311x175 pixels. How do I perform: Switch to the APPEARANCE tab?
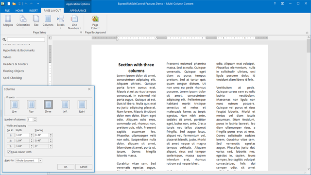(x=78, y=11)
